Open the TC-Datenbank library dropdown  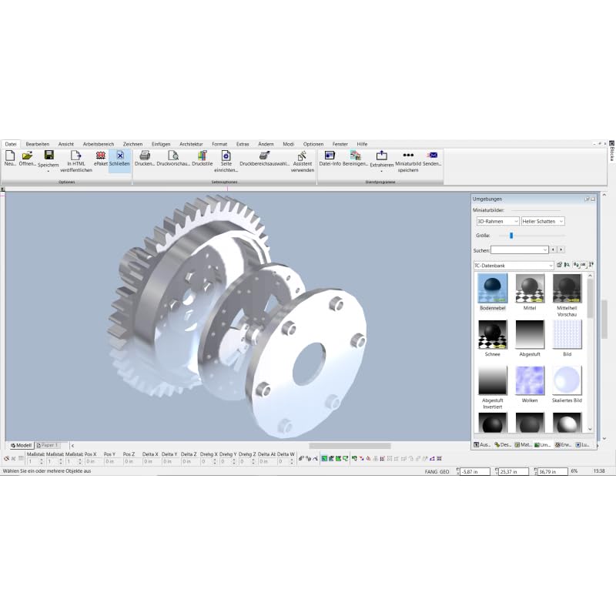(514, 266)
